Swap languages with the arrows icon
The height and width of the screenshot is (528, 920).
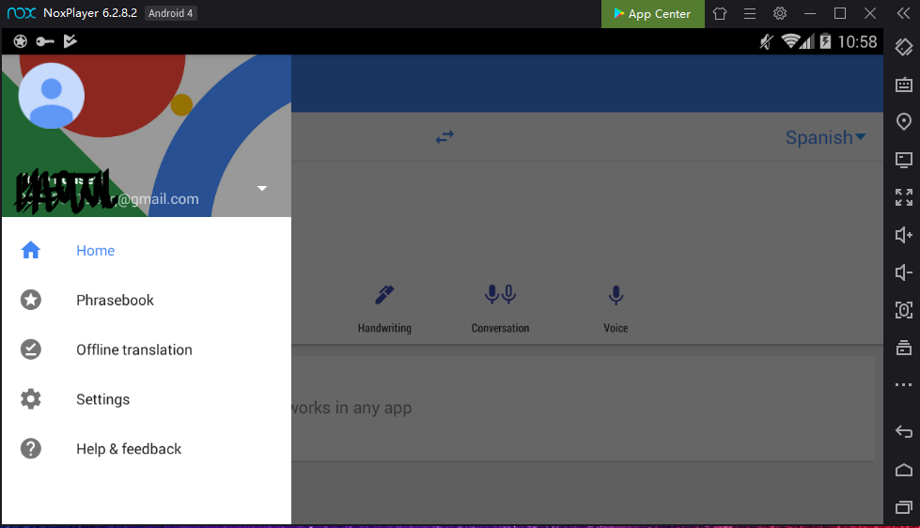pos(444,137)
